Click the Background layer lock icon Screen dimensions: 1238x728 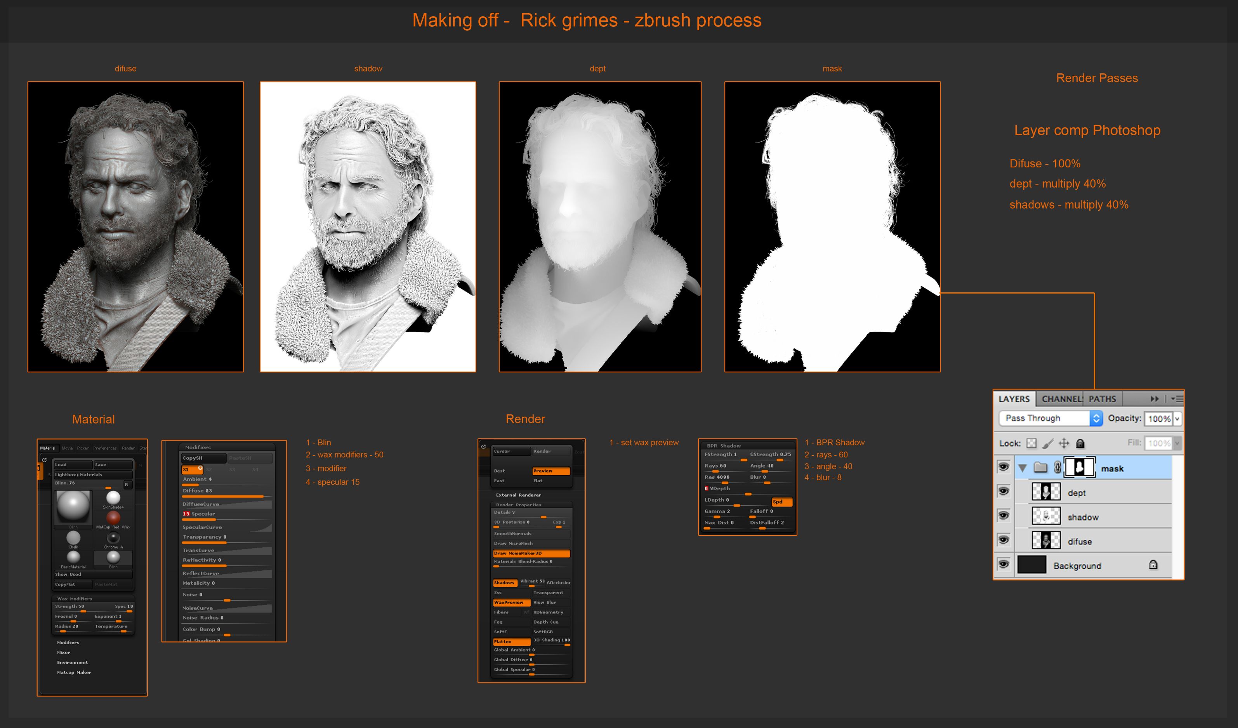coord(1153,565)
